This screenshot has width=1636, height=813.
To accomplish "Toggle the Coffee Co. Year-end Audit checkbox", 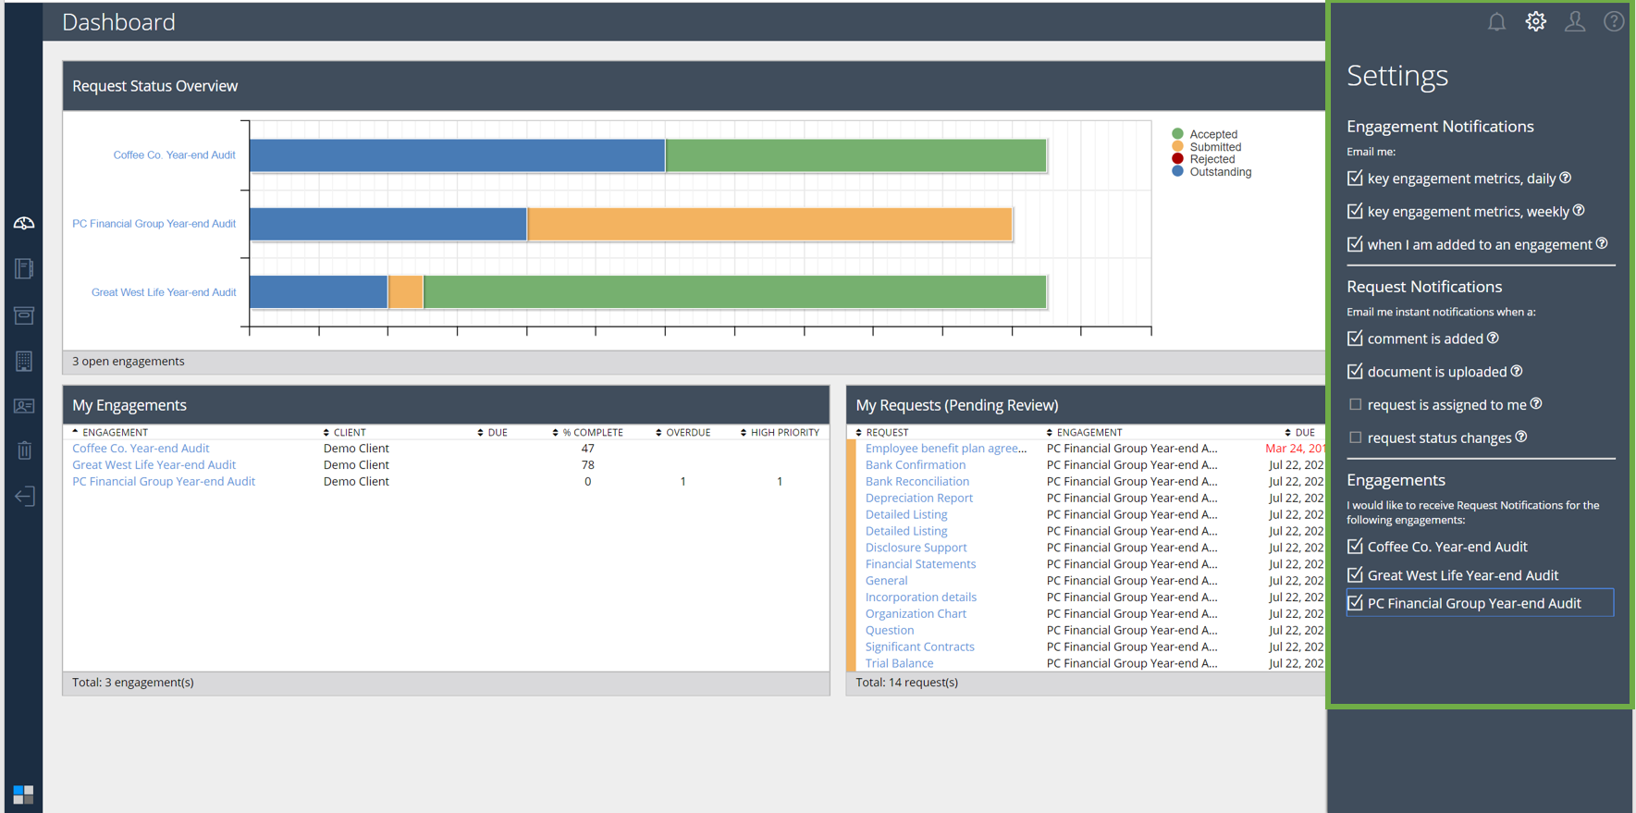I will (x=1355, y=547).
